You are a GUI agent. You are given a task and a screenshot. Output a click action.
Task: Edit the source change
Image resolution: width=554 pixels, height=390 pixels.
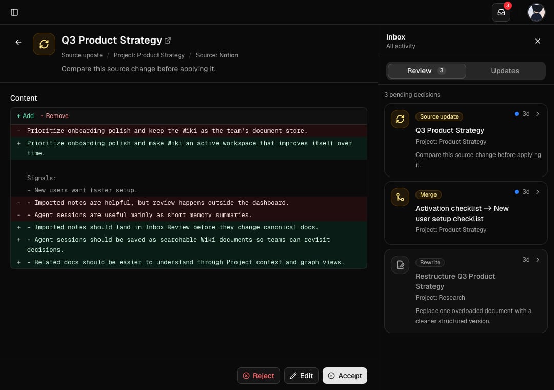point(301,376)
